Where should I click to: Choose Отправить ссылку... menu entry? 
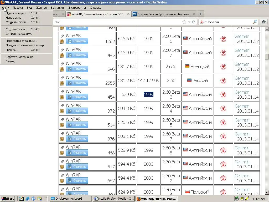click(x=27, y=34)
